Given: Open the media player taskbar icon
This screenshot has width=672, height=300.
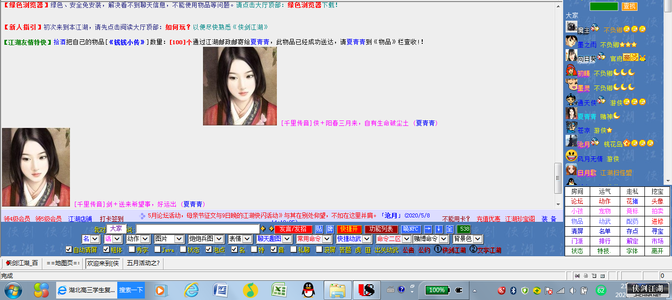Looking at the screenshot, I should click(161, 290).
